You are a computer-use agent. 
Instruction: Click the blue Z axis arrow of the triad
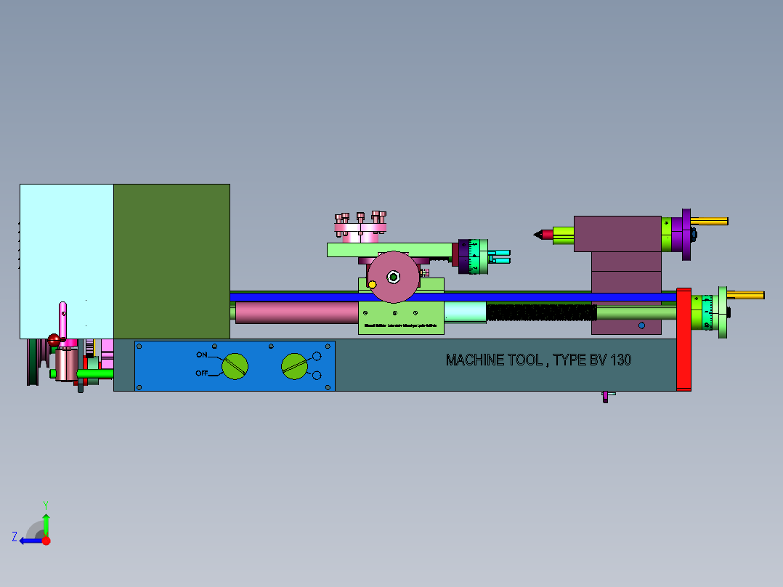[30, 541]
